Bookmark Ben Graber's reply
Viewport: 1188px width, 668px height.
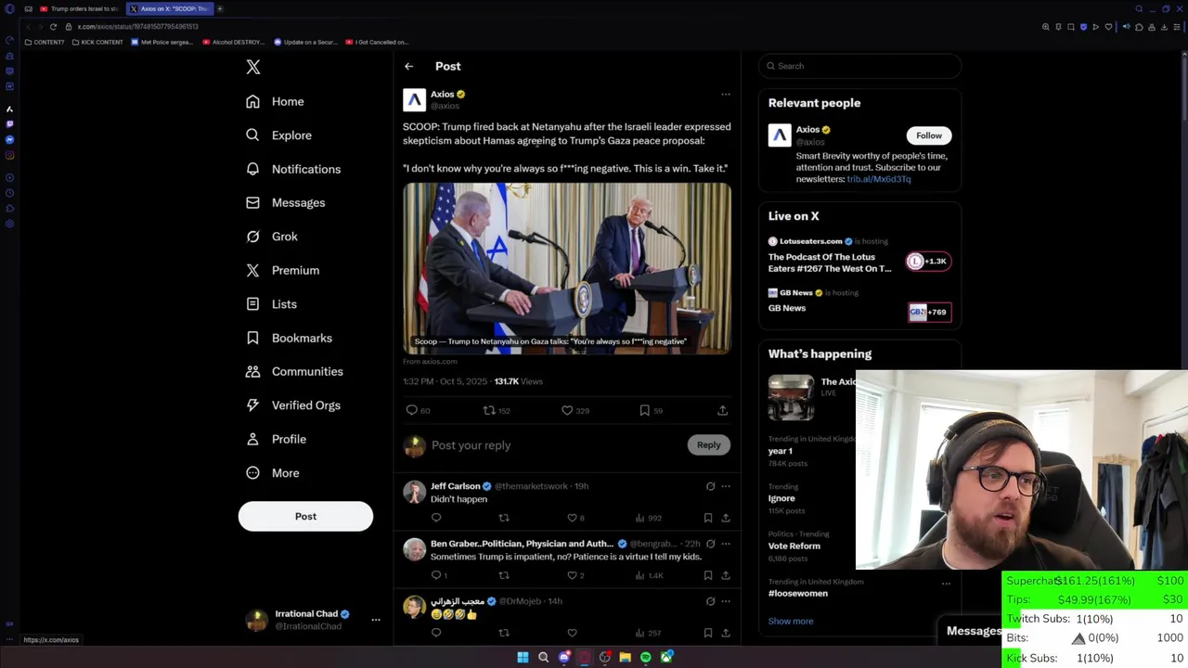(707, 575)
